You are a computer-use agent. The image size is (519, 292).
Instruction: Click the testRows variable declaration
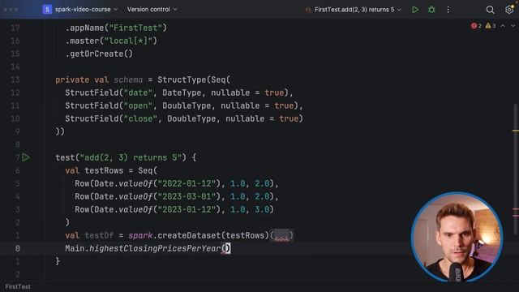click(104, 170)
